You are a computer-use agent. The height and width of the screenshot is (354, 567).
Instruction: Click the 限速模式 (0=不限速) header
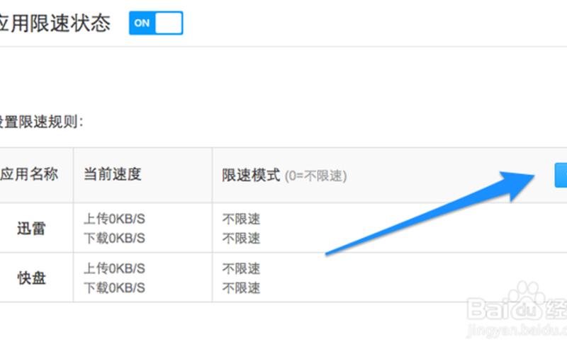coord(284,176)
